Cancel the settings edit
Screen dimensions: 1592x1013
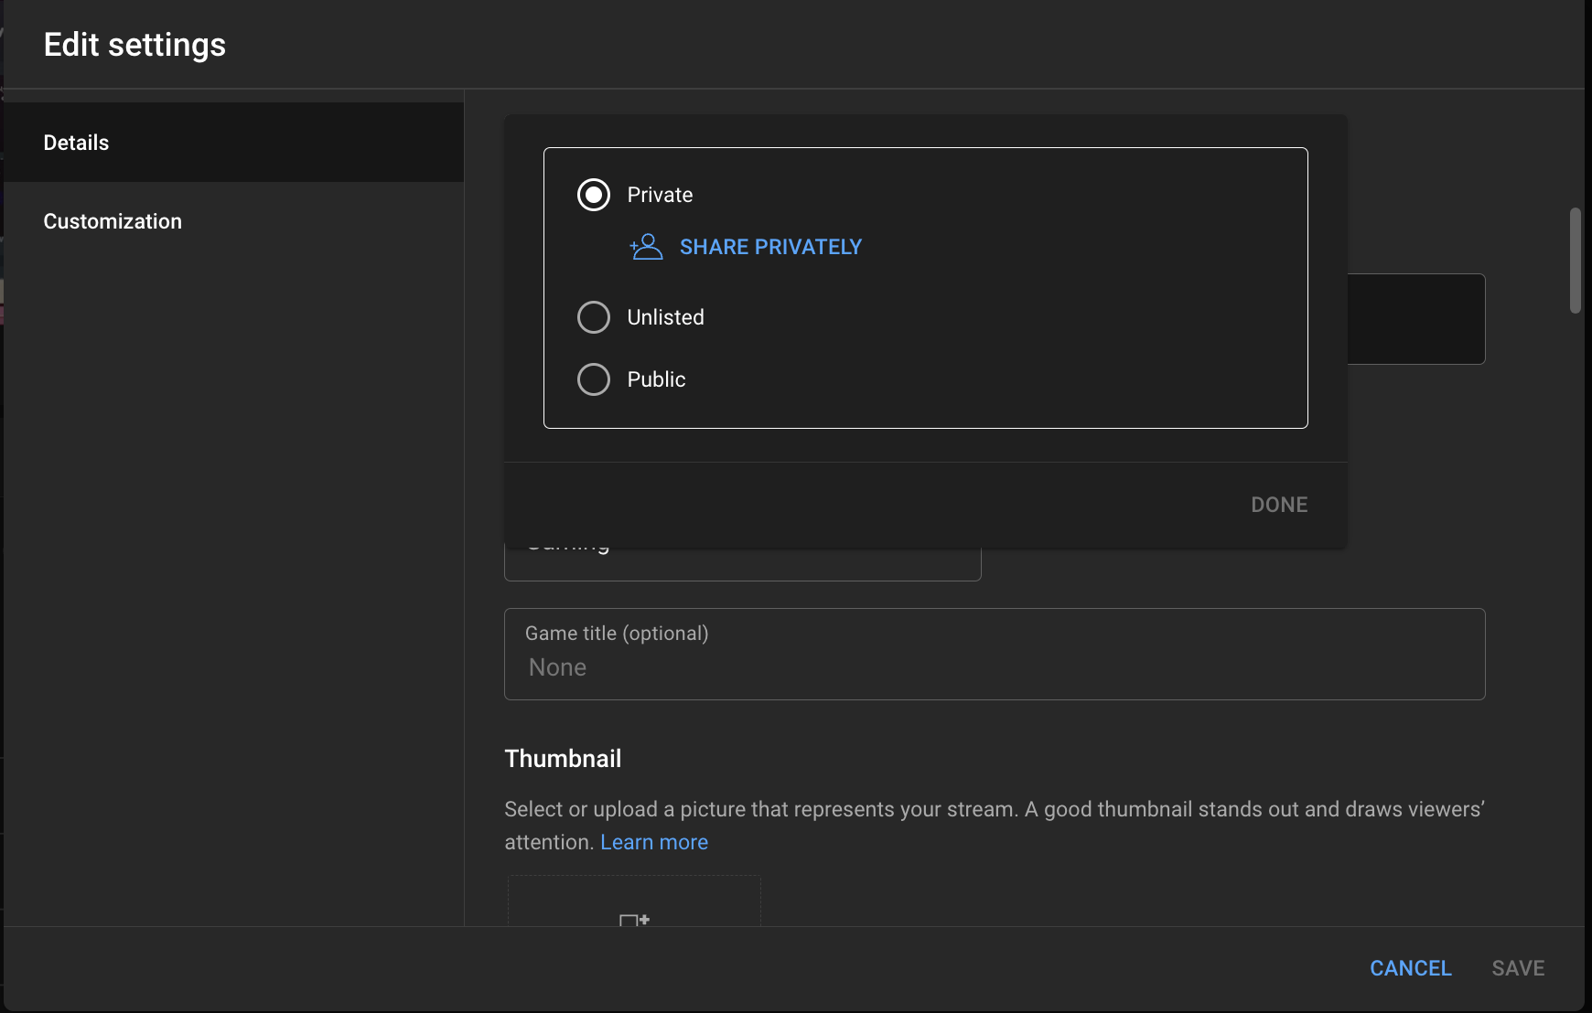point(1410,967)
